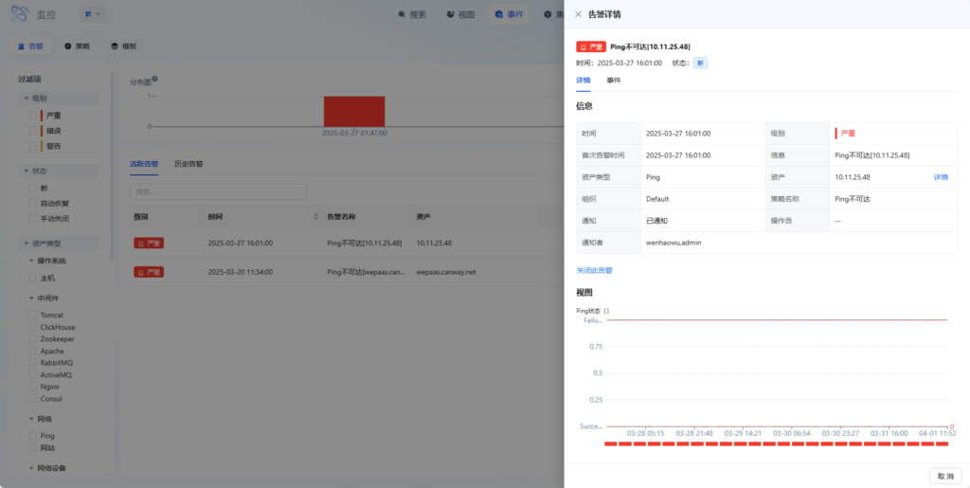Open the dropdown arrow next to 监控
The width and height of the screenshot is (970, 488).
click(x=98, y=14)
